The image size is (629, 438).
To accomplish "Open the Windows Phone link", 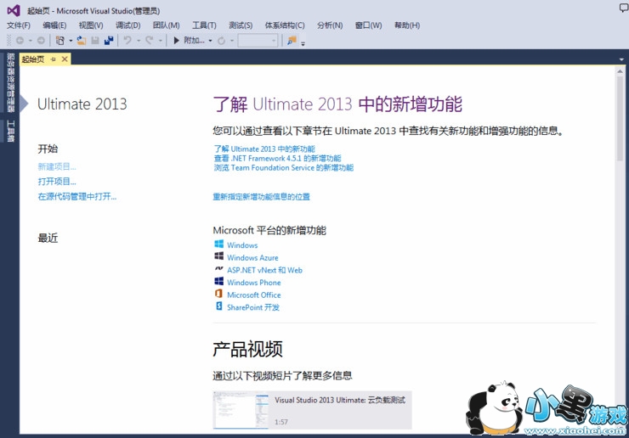I will pyautogui.click(x=254, y=282).
